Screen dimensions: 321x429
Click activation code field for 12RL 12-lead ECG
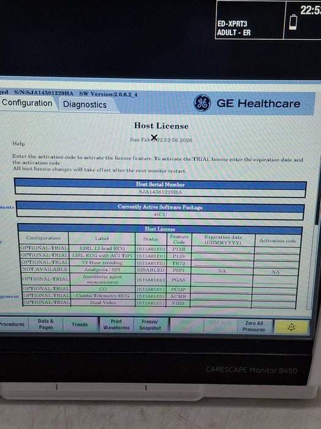click(278, 250)
